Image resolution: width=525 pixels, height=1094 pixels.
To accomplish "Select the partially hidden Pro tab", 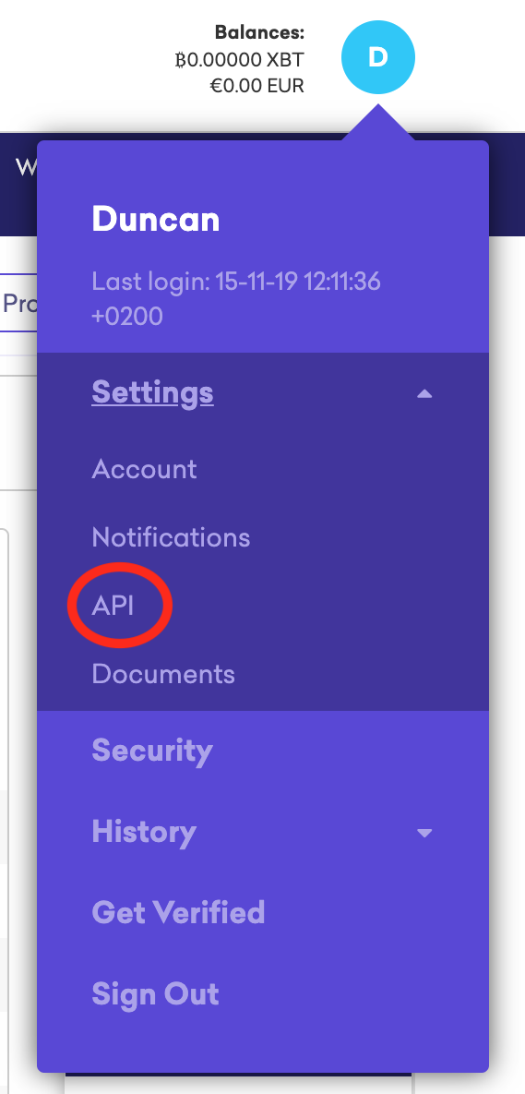I will coord(18,303).
